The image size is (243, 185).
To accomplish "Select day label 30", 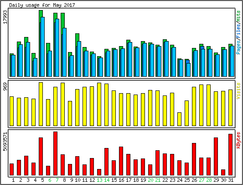I will pyautogui.click(x=223, y=180).
